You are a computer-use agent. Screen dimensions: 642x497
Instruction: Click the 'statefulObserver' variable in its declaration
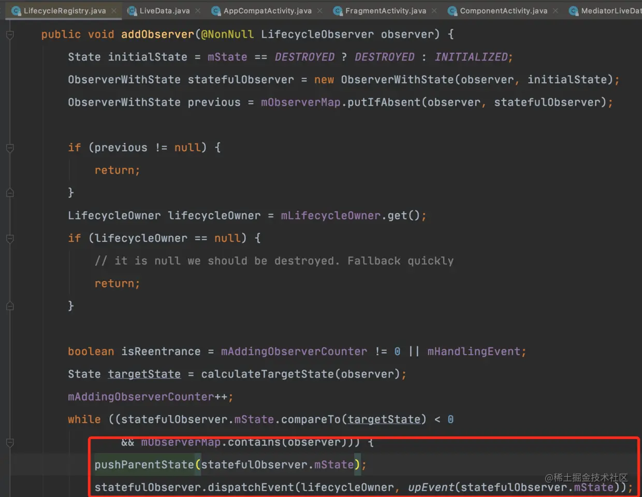click(241, 80)
